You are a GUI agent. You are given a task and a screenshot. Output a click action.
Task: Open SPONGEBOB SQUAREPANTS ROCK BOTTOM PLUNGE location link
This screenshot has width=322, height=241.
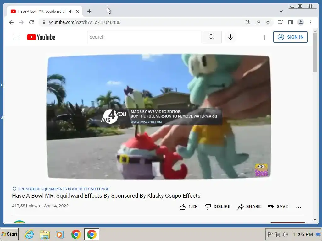tap(64, 189)
